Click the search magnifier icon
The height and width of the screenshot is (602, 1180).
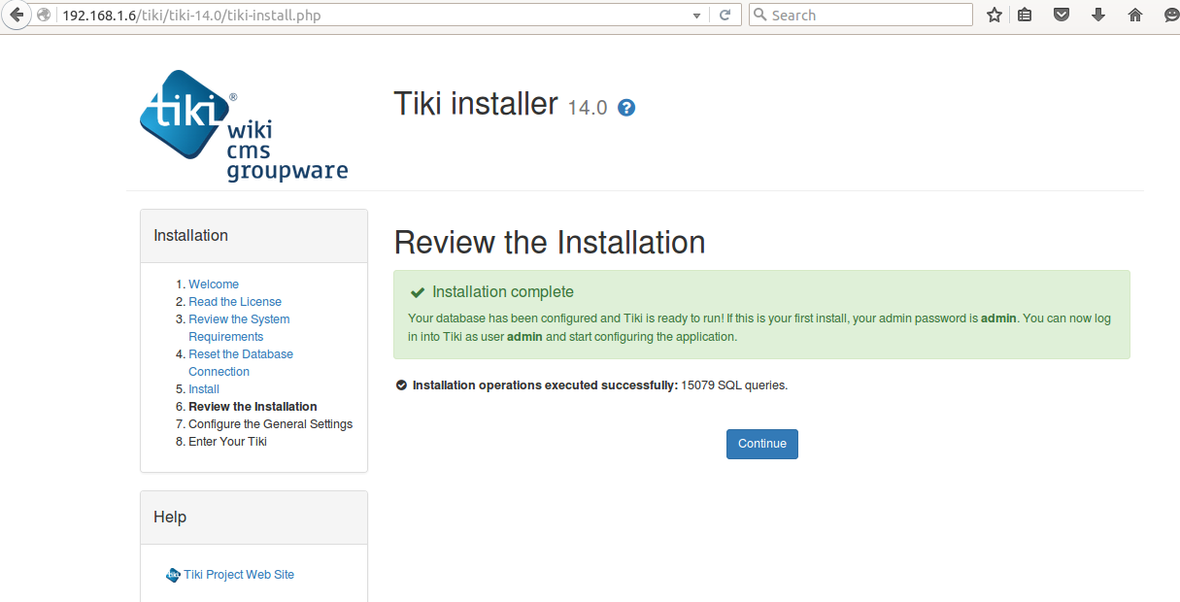pos(760,16)
